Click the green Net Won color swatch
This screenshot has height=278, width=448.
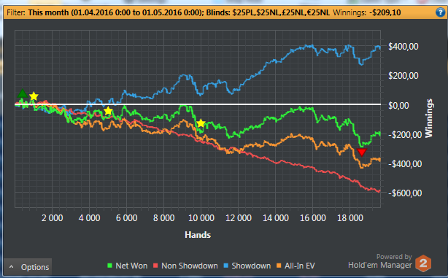[x=109, y=266]
